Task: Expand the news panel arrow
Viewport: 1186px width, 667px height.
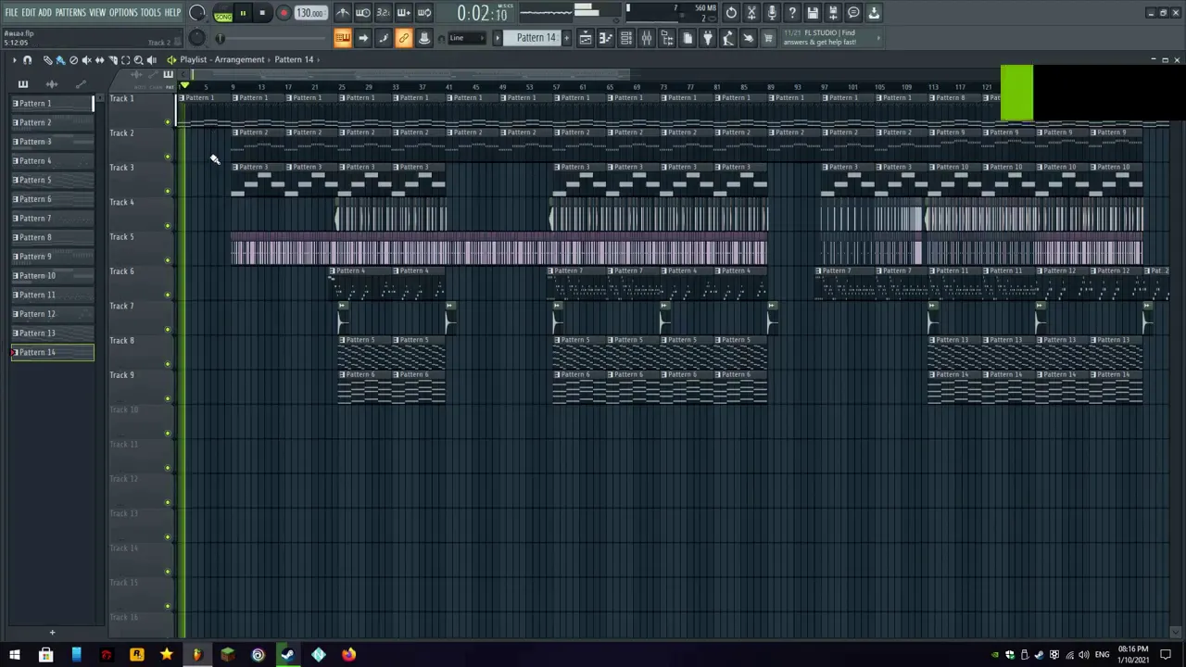Action: (x=878, y=38)
